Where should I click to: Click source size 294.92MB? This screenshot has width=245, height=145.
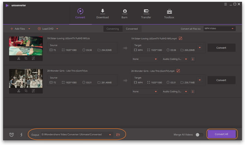click(105, 50)
